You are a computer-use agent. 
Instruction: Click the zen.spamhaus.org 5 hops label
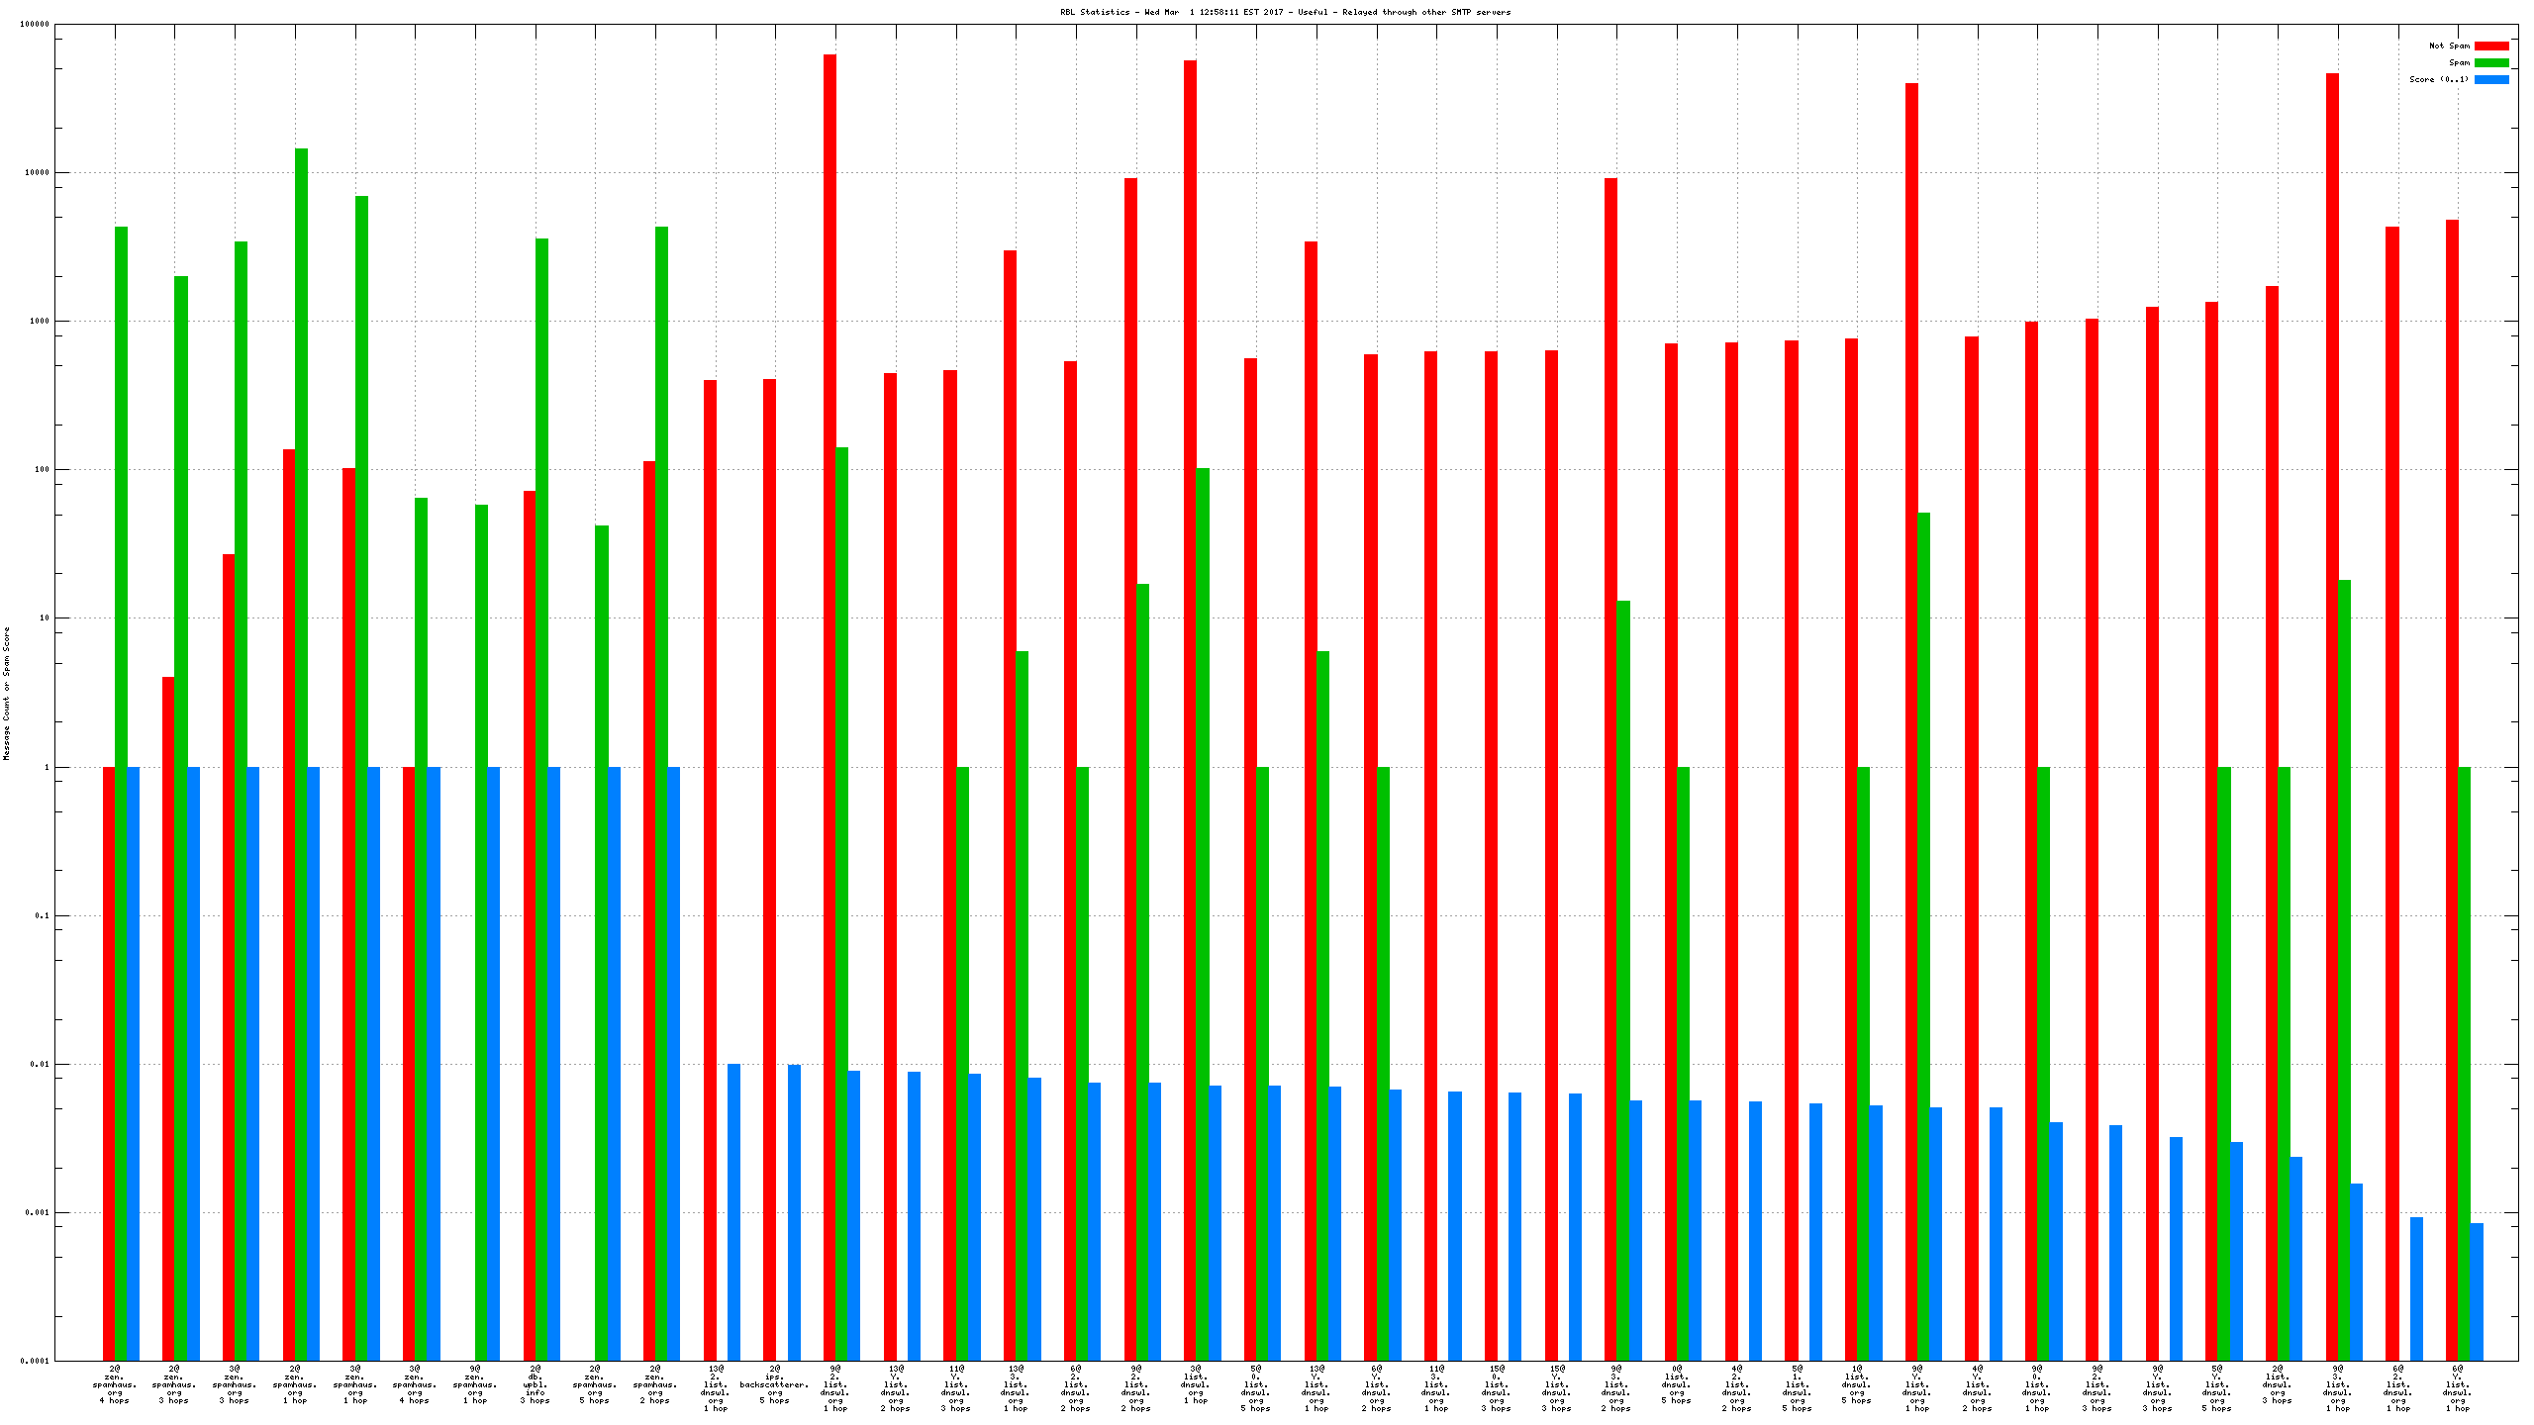click(595, 1384)
